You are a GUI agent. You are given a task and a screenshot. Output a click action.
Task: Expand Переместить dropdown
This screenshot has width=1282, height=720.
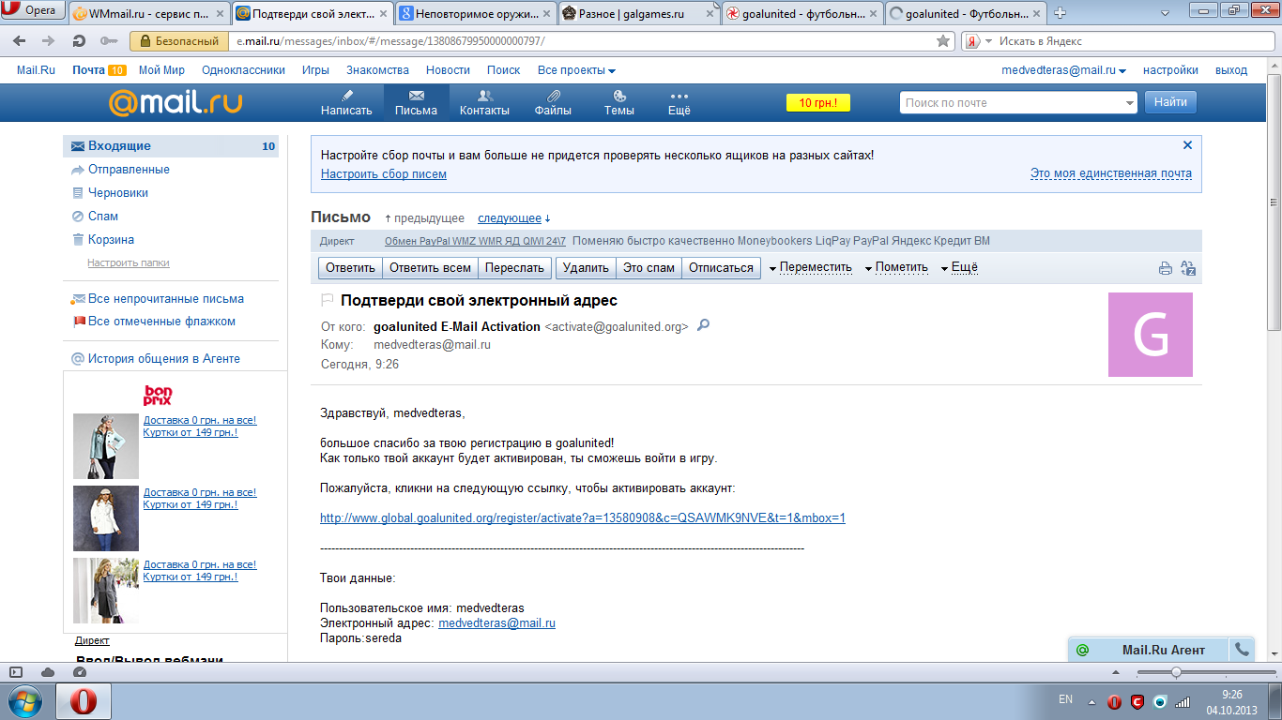coord(810,267)
